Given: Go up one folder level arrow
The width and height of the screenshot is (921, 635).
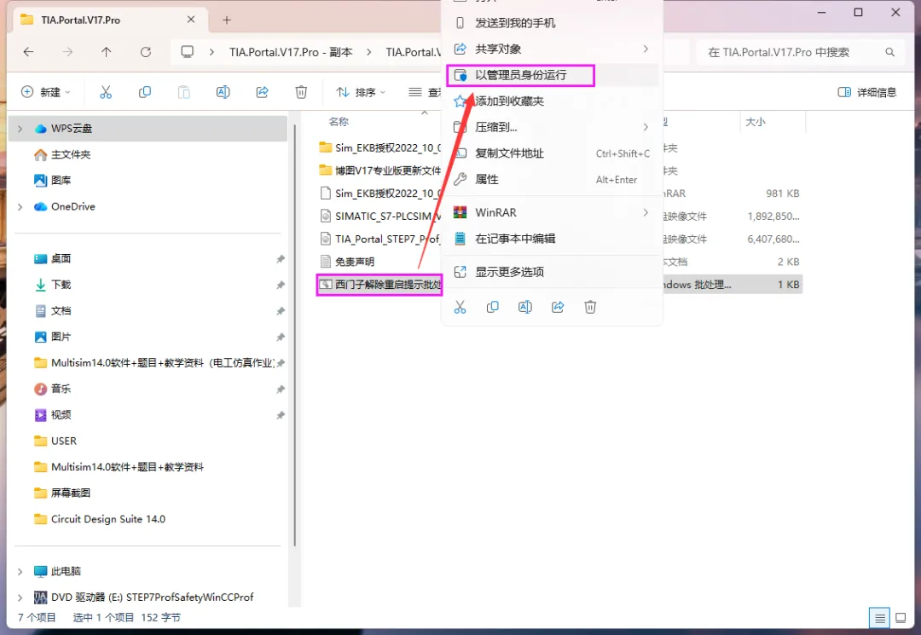Looking at the screenshot, I should coord(107,52).
